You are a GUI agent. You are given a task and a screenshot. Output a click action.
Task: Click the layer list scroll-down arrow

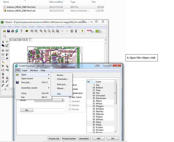click(115, 131)
